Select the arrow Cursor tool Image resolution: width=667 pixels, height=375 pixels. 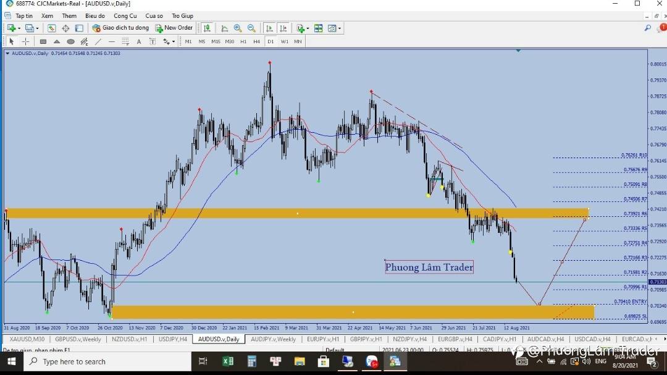(x=12, y=41)
